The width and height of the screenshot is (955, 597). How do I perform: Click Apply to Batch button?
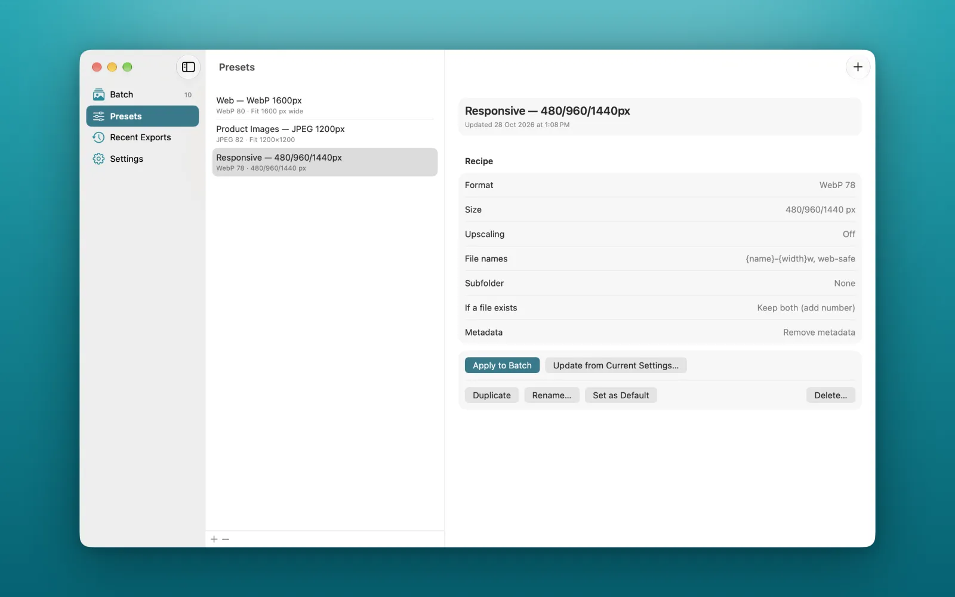[x=502, y=365]
